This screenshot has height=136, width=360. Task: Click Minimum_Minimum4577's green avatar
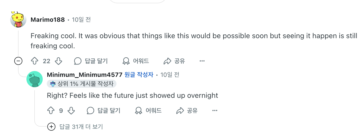(35, 79)
